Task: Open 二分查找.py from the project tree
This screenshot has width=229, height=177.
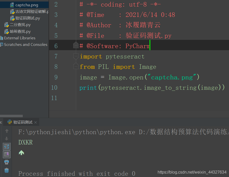Action: (20, 25)
